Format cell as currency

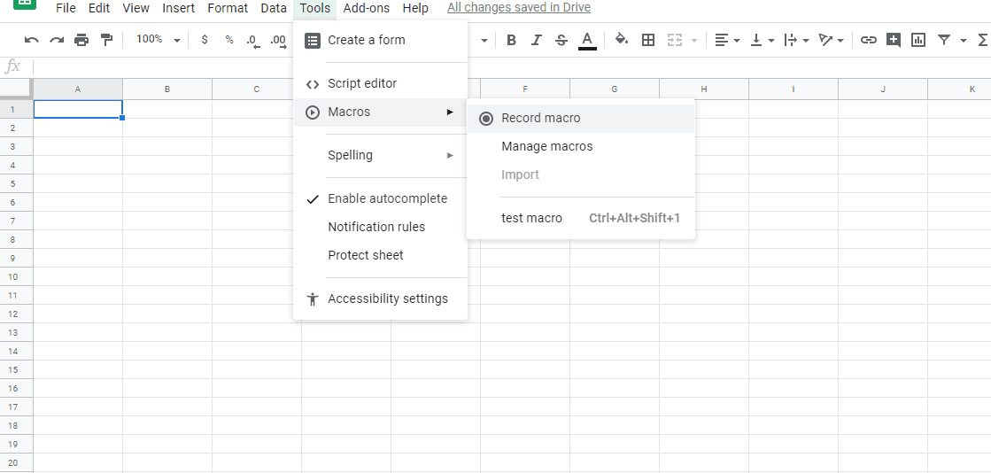[x=205, y=40]
